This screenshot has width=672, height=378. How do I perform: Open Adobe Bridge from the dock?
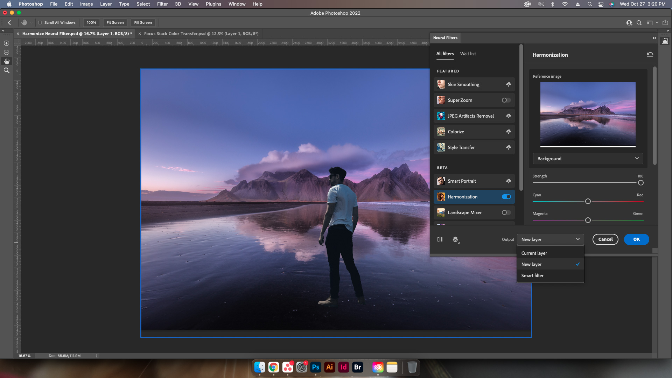pos(358,367)
